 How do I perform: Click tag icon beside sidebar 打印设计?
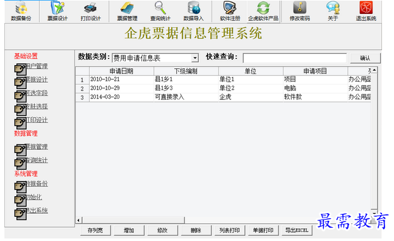[x=20, y=123]
